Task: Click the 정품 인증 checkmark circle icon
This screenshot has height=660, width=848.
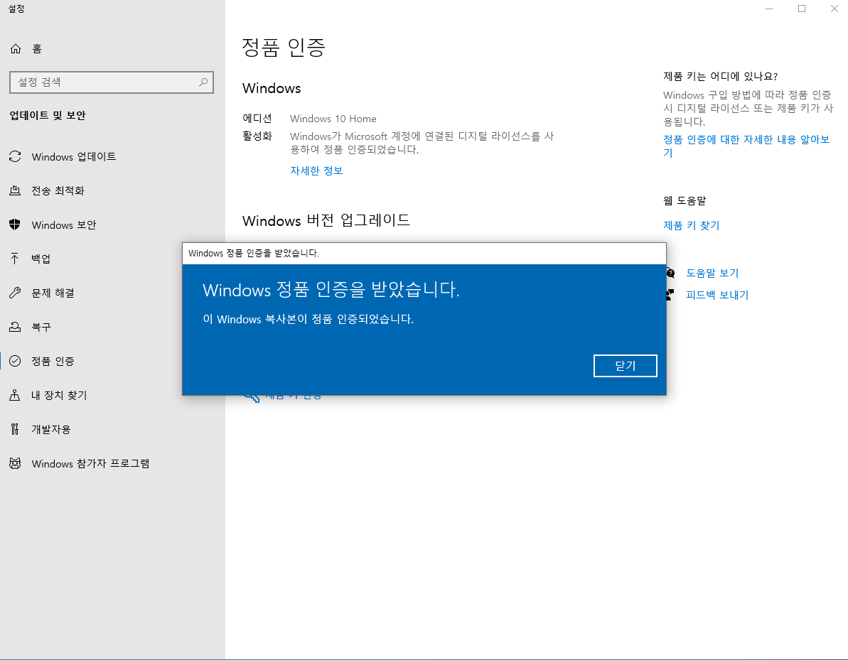Action: (x=15, y=361)
